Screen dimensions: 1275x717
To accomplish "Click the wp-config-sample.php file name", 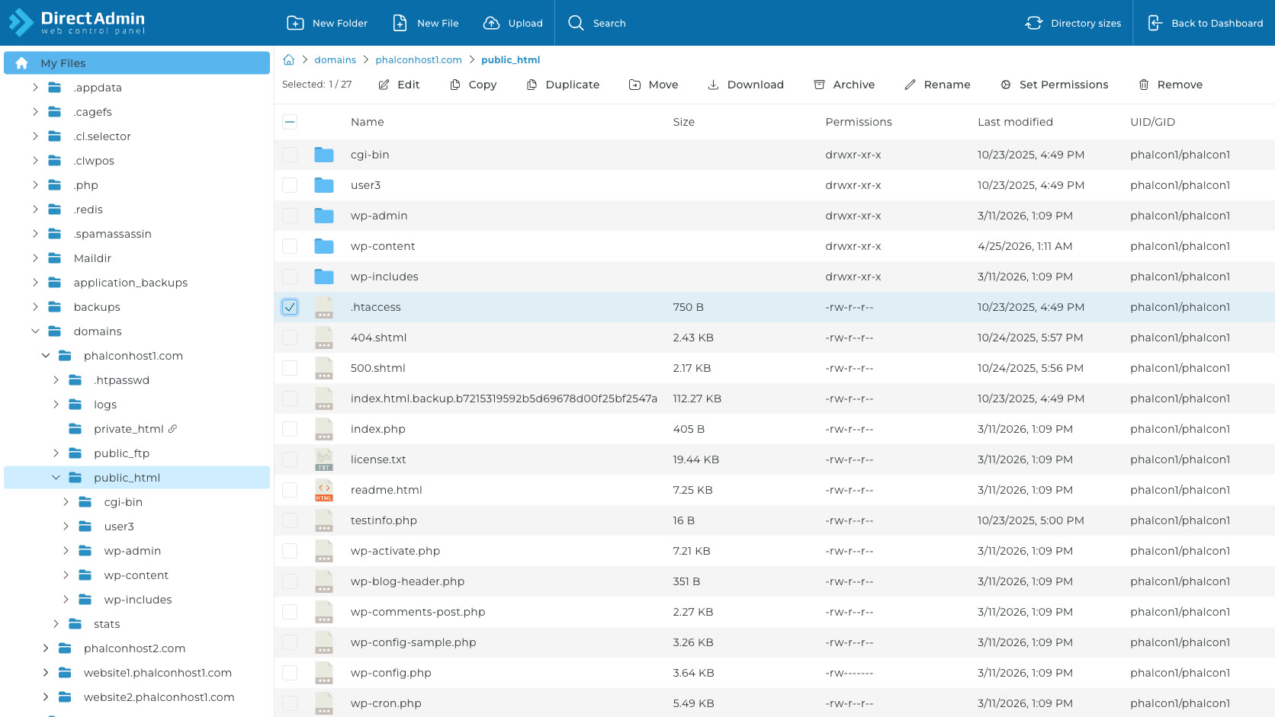I will click(x=413, y=642).
